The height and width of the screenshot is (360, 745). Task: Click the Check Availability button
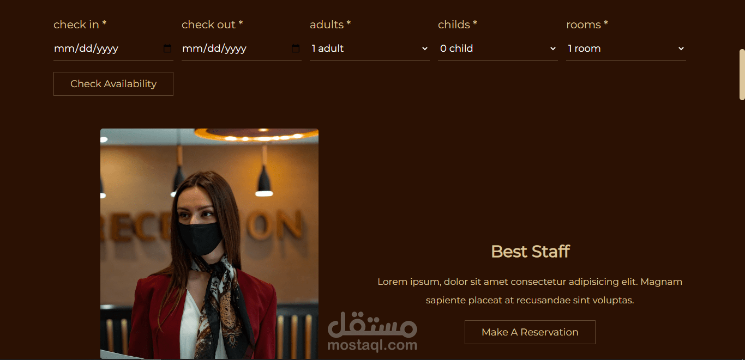tap(113, 84)
